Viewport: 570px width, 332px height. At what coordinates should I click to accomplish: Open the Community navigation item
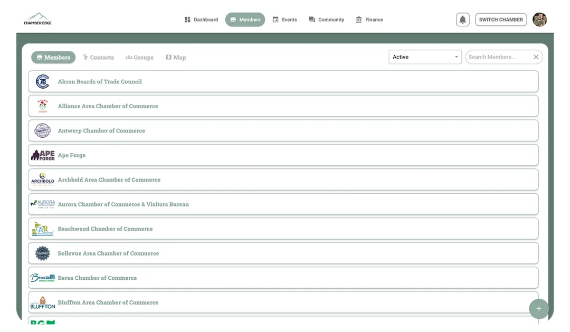click(x=326, y=20)
